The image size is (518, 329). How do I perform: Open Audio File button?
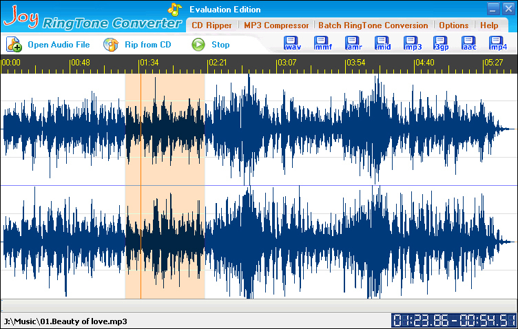[48, 45]
